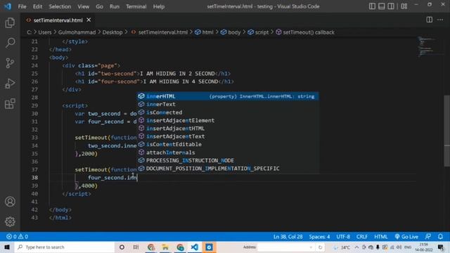The height and width of the screenshot is (253, 450).
Task: Open Customize Layout icon
Action: pos(404,6)
